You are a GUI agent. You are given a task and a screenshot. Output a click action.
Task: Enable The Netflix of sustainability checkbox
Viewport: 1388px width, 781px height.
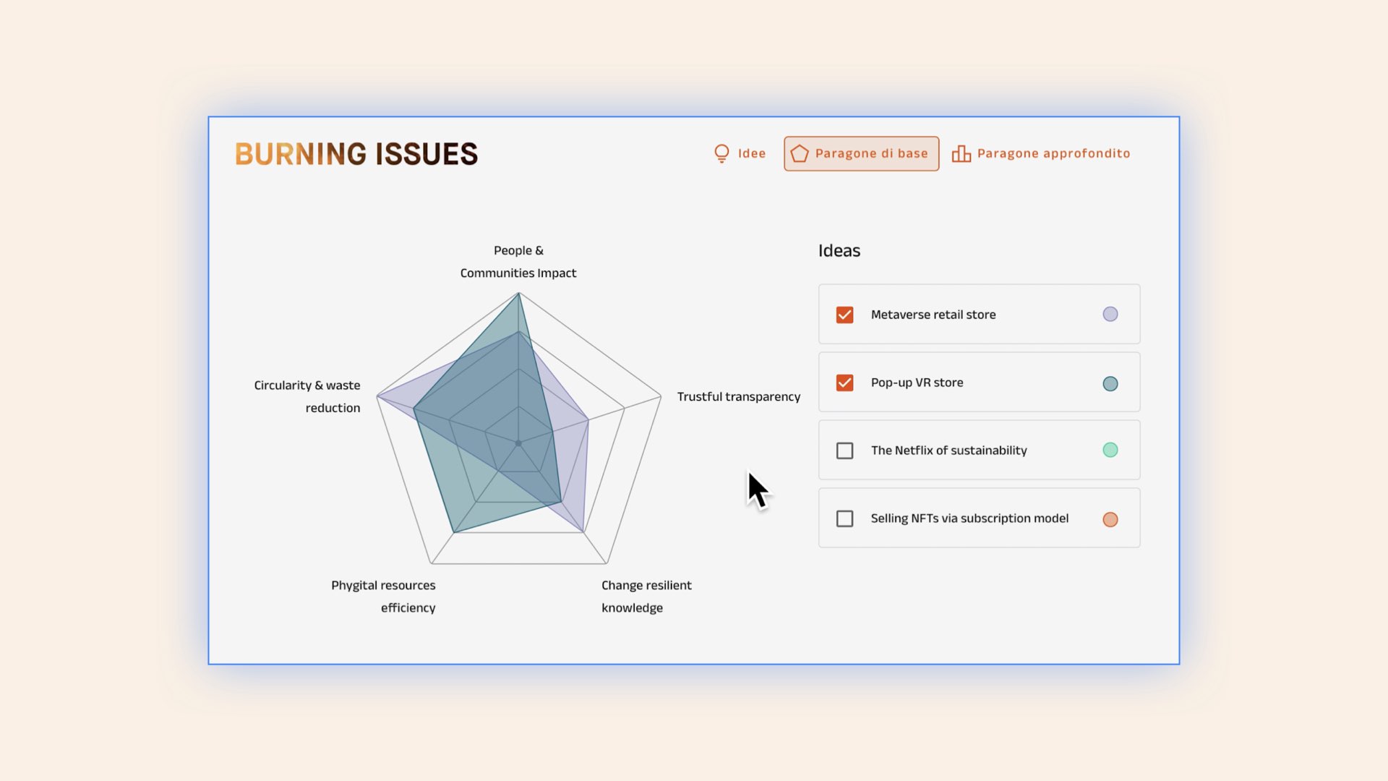[844, 451]
